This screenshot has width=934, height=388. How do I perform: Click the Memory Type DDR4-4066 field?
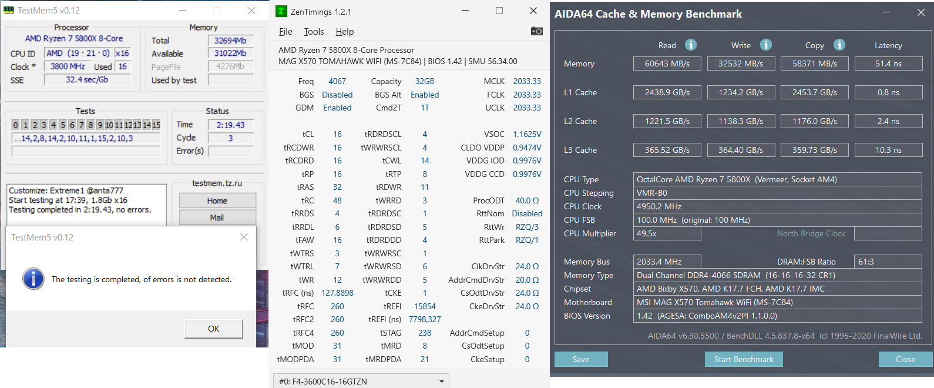(778, 275)
